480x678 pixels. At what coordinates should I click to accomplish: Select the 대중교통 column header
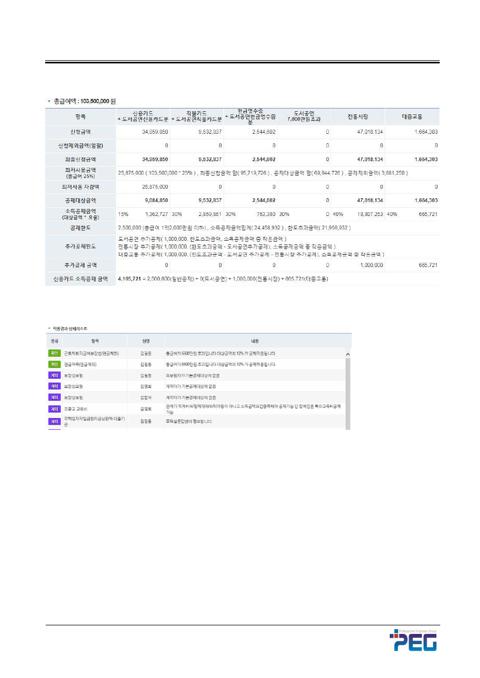[x=412, y=117]
